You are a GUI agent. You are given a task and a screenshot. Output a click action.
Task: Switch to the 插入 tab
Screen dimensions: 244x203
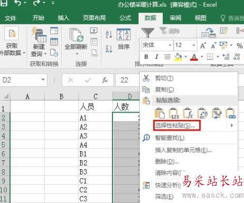63,18
